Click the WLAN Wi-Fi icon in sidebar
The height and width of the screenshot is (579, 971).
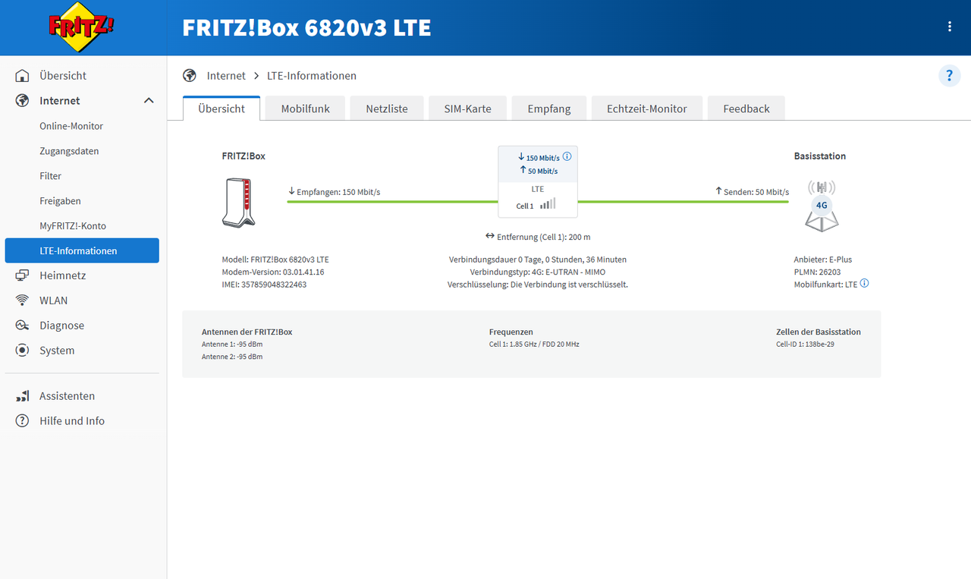tap(23, 300)
